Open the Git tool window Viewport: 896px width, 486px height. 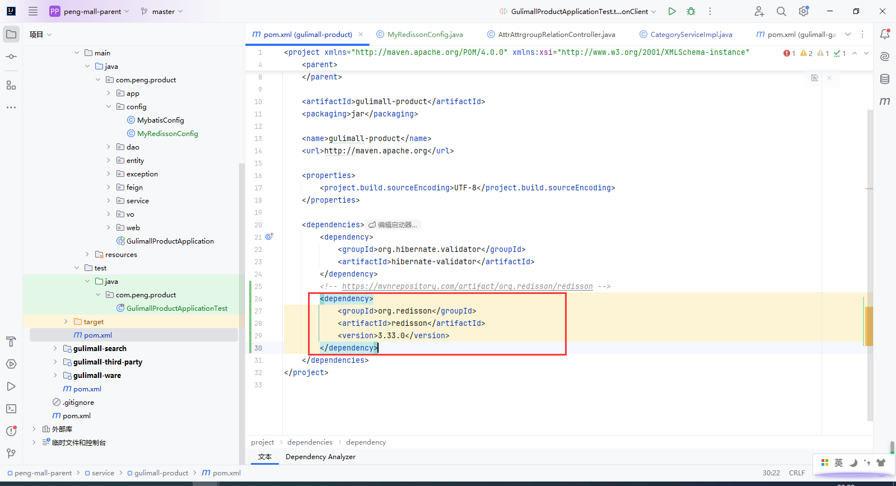pyautogui.click(x=11, y=454)
